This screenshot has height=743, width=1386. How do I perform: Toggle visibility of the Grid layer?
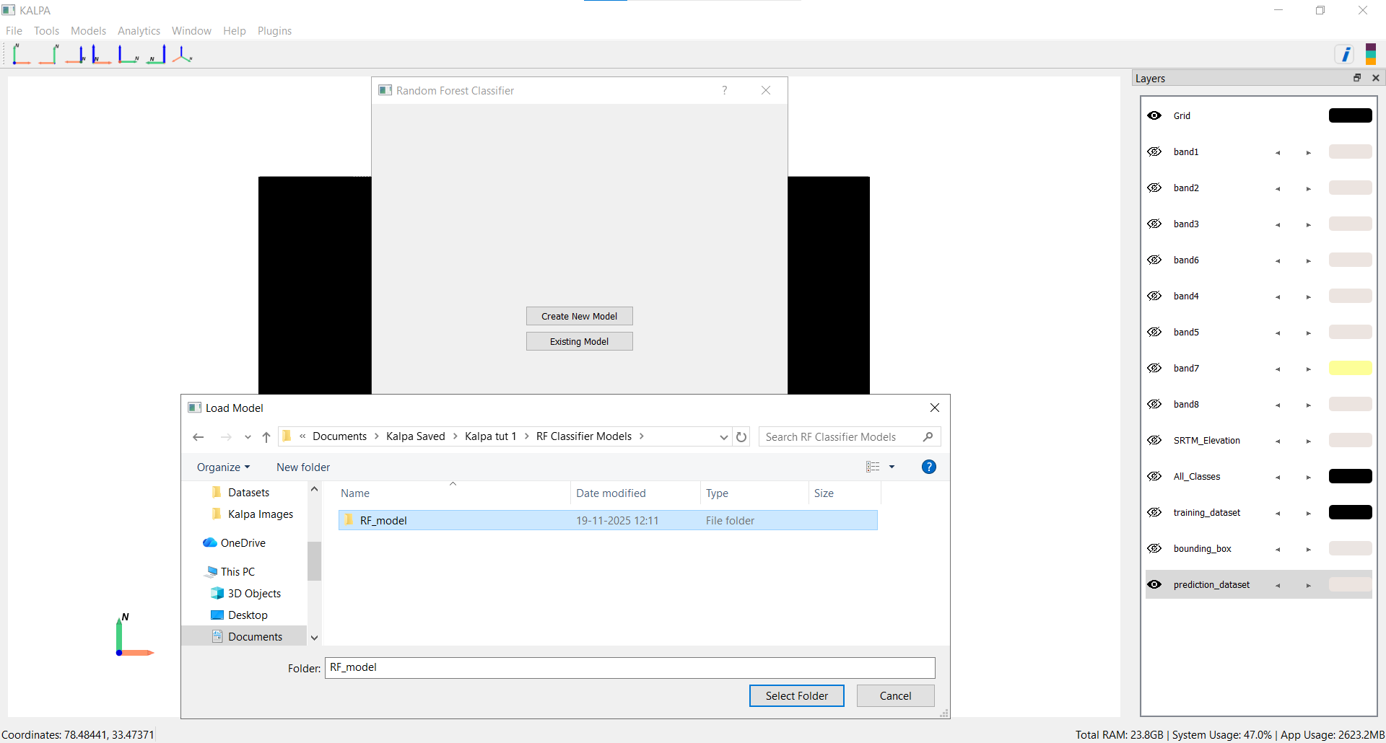[1154, 115]
